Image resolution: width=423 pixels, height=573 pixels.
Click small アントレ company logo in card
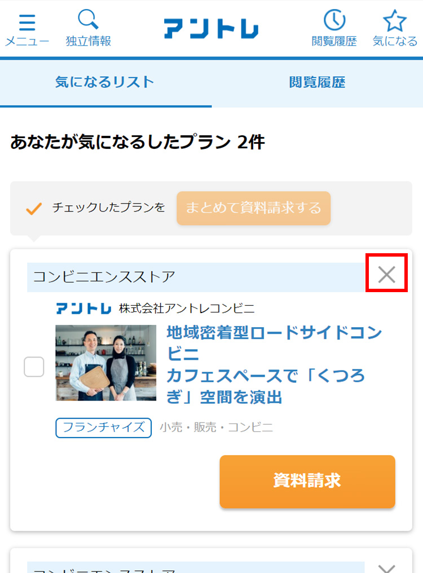pyautogui.click(x=83, y=308)
